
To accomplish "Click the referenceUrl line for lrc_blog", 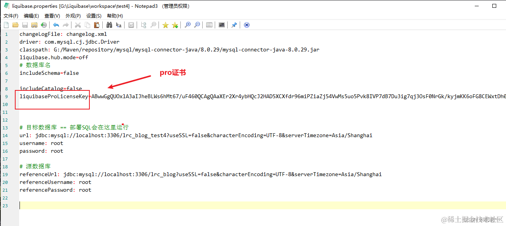I will coord(201,174).
